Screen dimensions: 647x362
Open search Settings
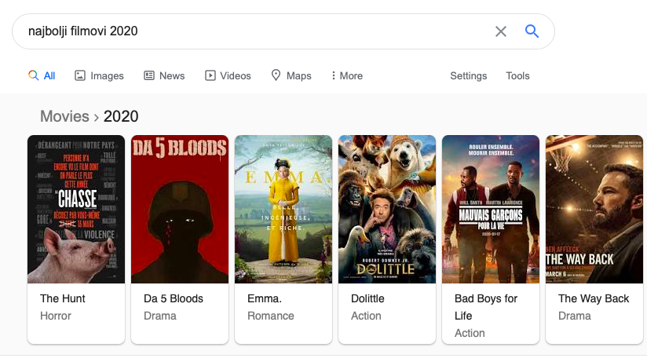click(x=468, y=76)
